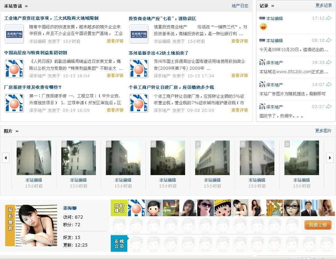Click the logo beside the 个体工商户转让自建厂房 article
Viewport: 336px width, 259px height.
tap(139, 103)
